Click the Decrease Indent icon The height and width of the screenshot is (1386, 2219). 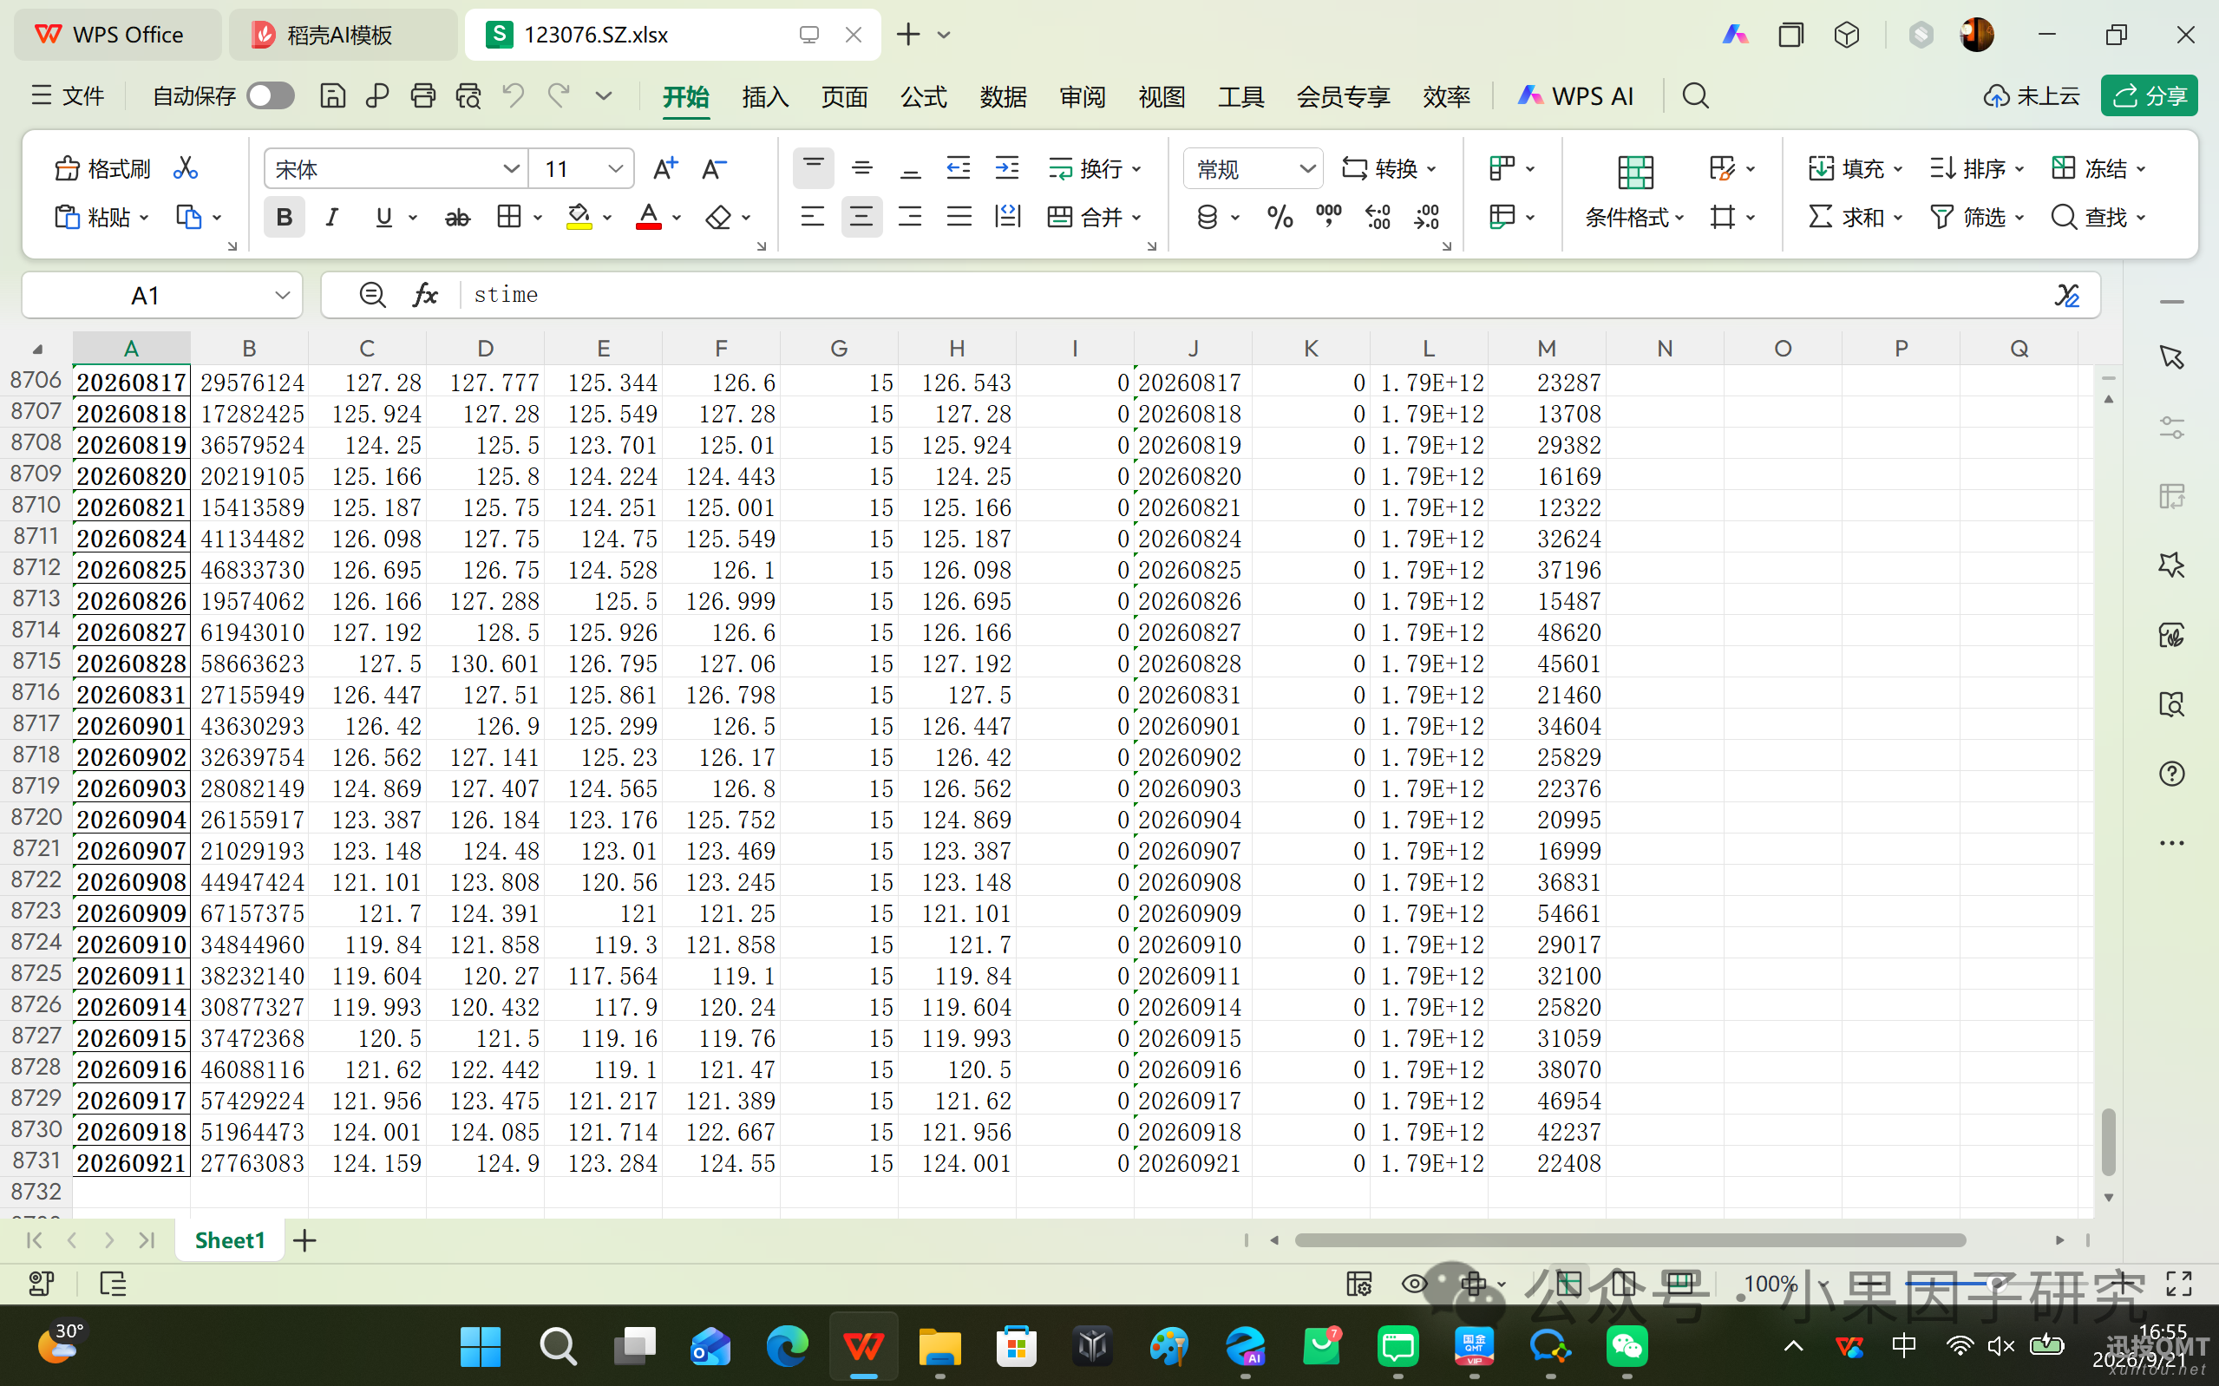point(959,167)
